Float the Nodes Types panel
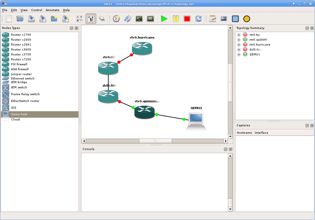315x220 pixels. click(71, 28)
